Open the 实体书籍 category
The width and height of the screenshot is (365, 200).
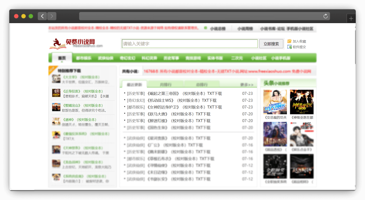coord(215,58)
